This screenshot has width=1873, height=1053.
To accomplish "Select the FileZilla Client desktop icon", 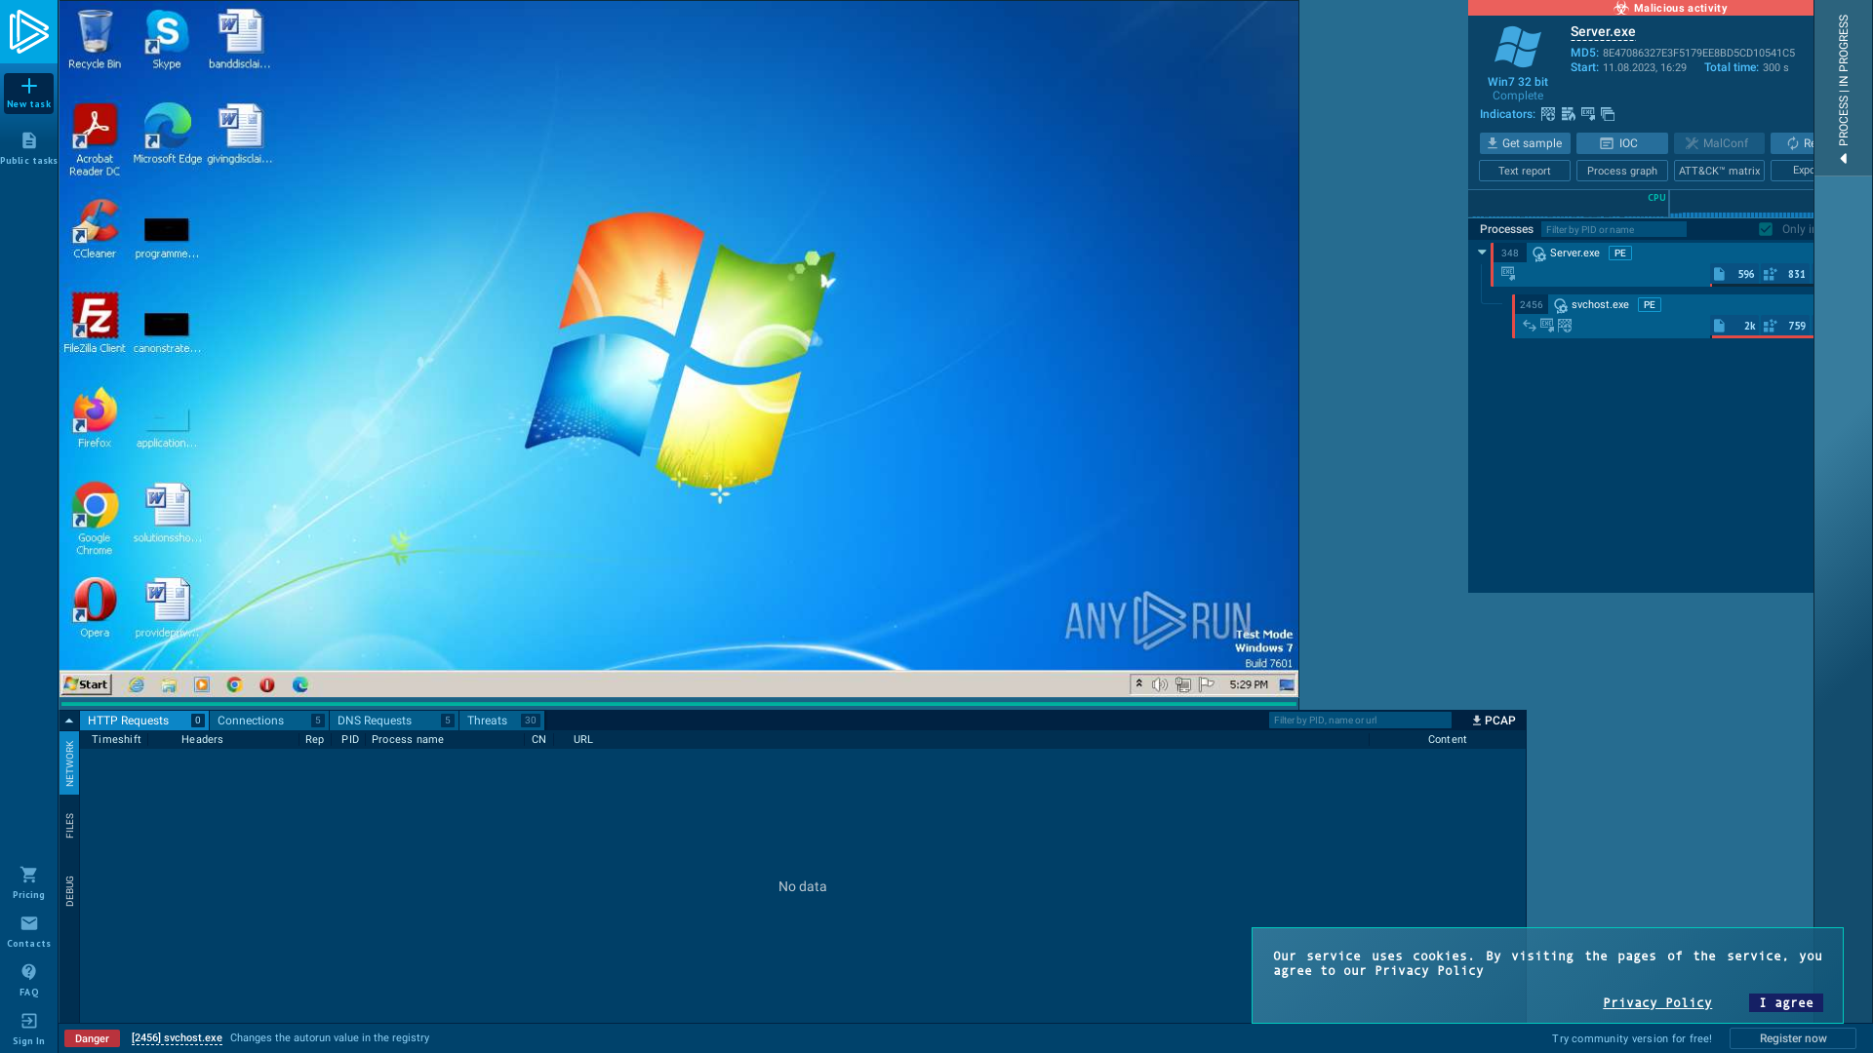I will click(95, 323).
